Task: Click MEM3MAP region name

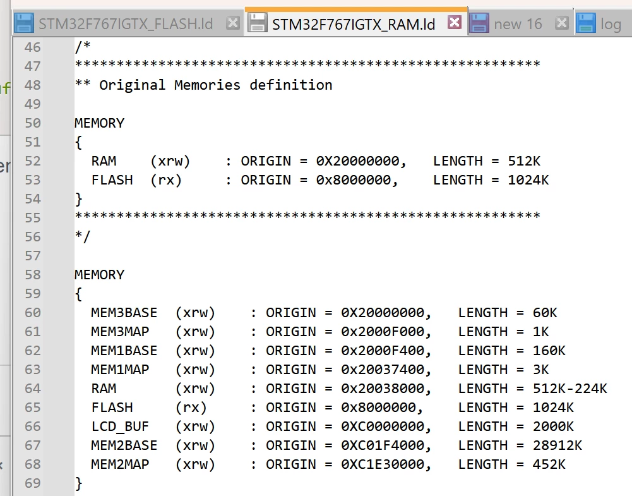Action: (x=120, y=332)
